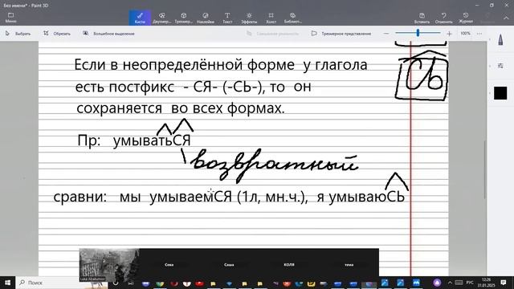Select the Кисти (Brushes) tool tab
Viewport: 514px width, 289px height.
(140, 18)
